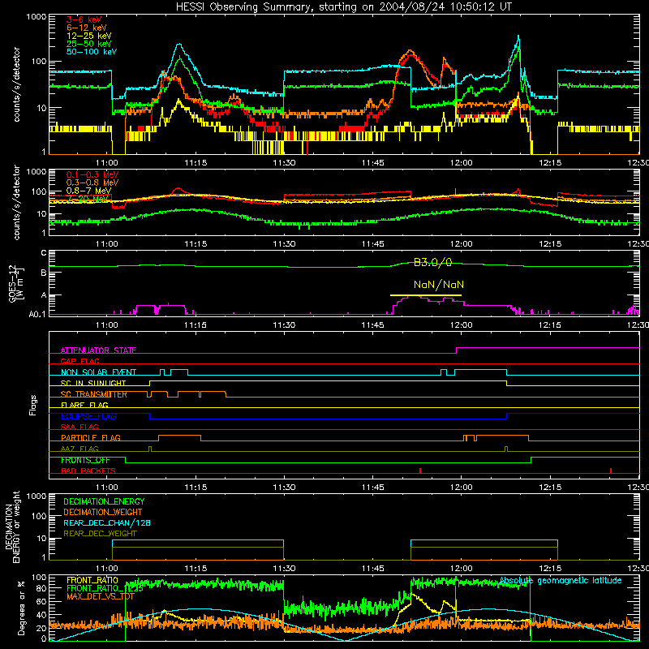Select the SC_TRANSMITTER flag label
This screenshot has height=649, width=649.
[x=93, y=394]
